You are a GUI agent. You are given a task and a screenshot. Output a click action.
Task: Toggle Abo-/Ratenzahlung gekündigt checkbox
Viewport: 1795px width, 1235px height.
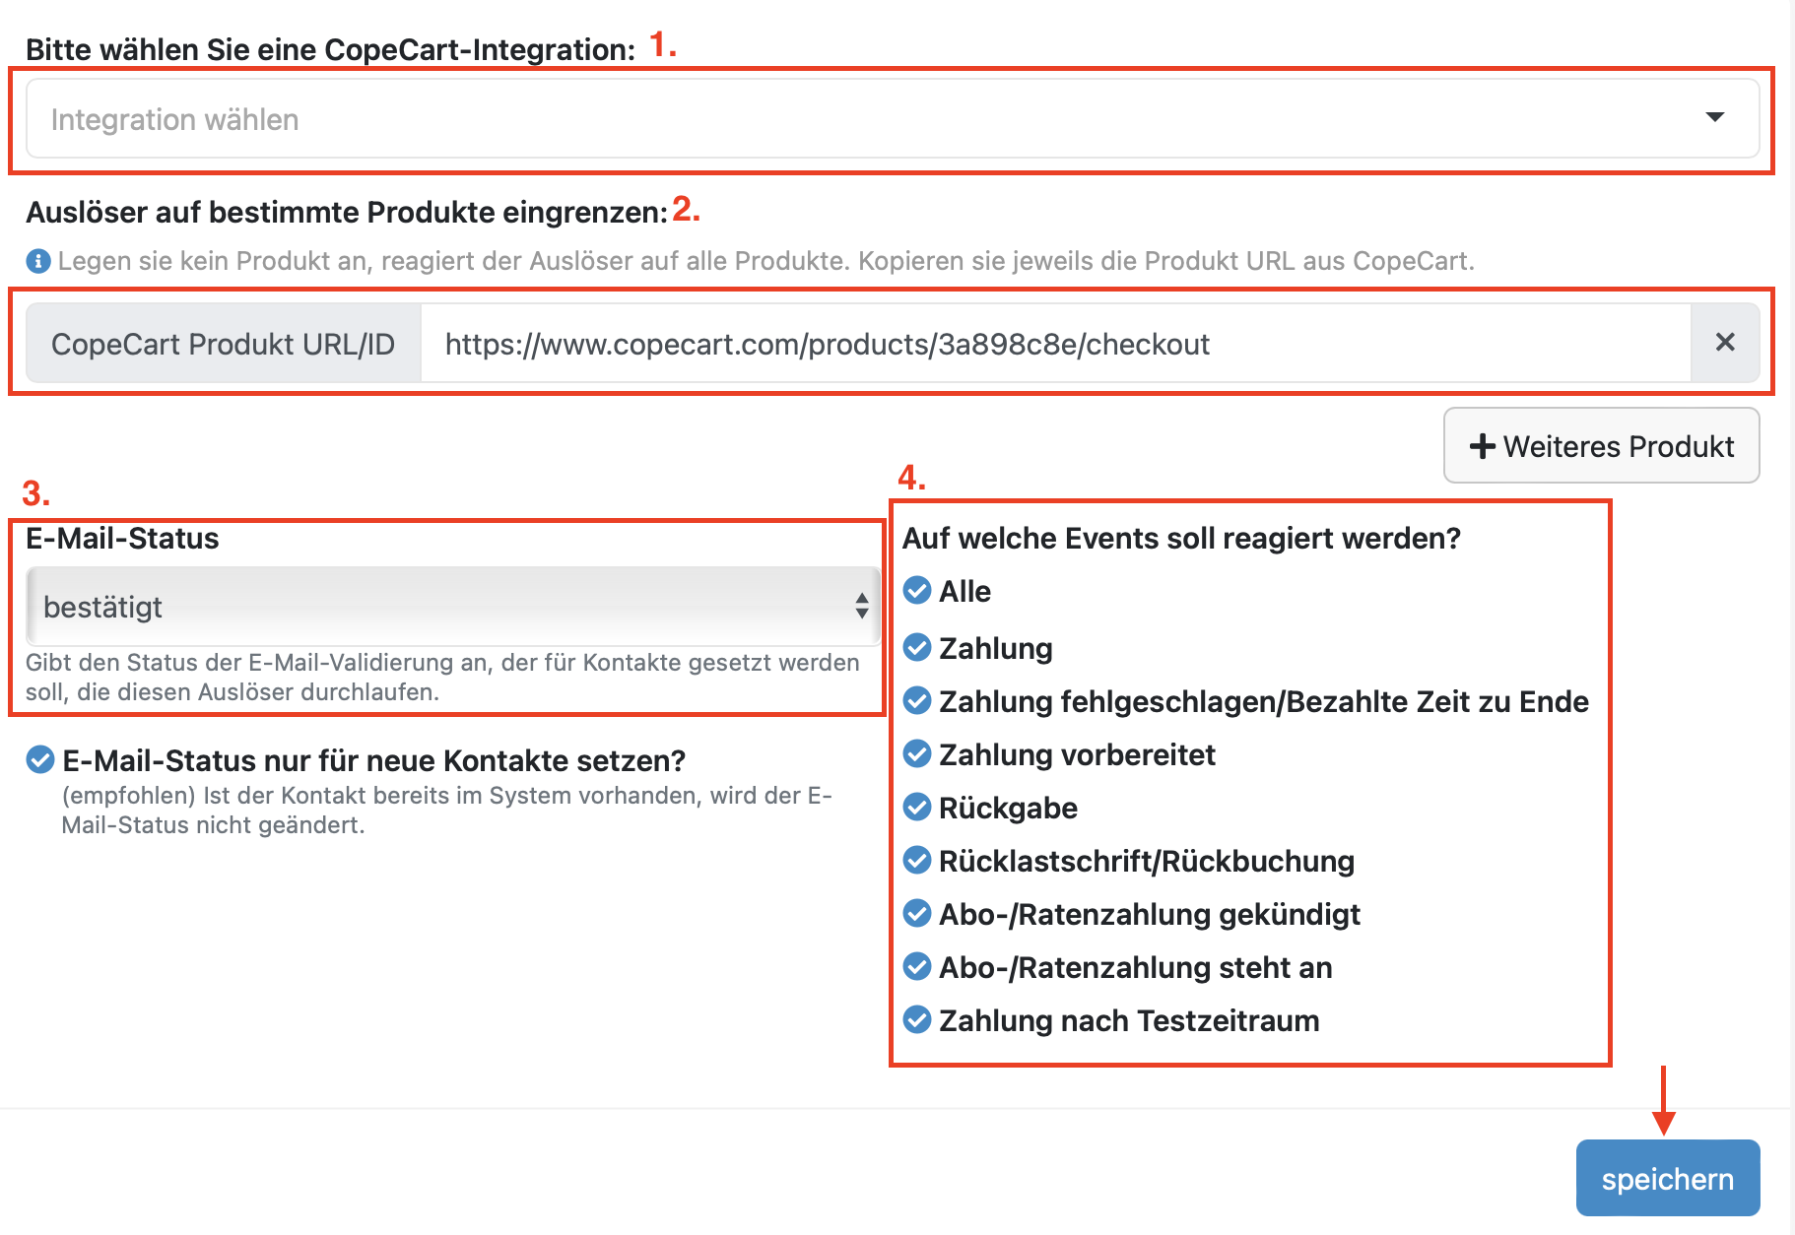click(917, 914)
